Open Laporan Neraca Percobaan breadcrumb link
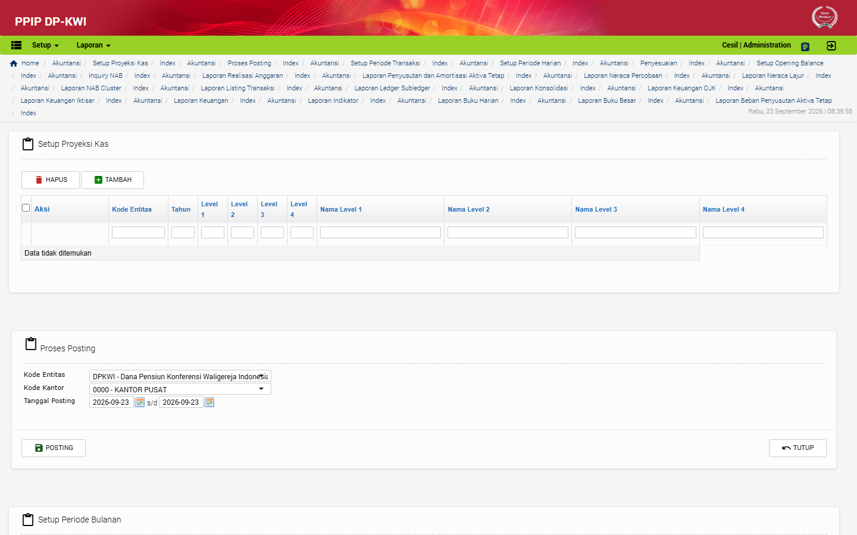 tap(623, 75)
